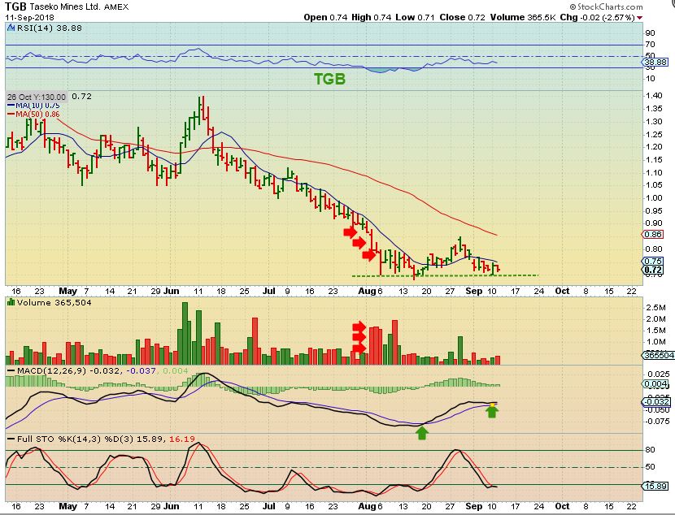Viewport: 675px width, 515px height.
Task: Click the 1.25 price axis label
Action: pos(654,135)
